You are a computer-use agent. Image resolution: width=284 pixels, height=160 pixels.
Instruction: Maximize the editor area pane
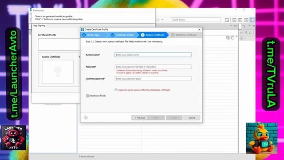pos(236,26)
